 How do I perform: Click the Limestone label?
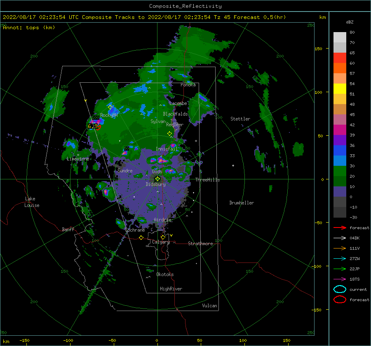point(78,159)
